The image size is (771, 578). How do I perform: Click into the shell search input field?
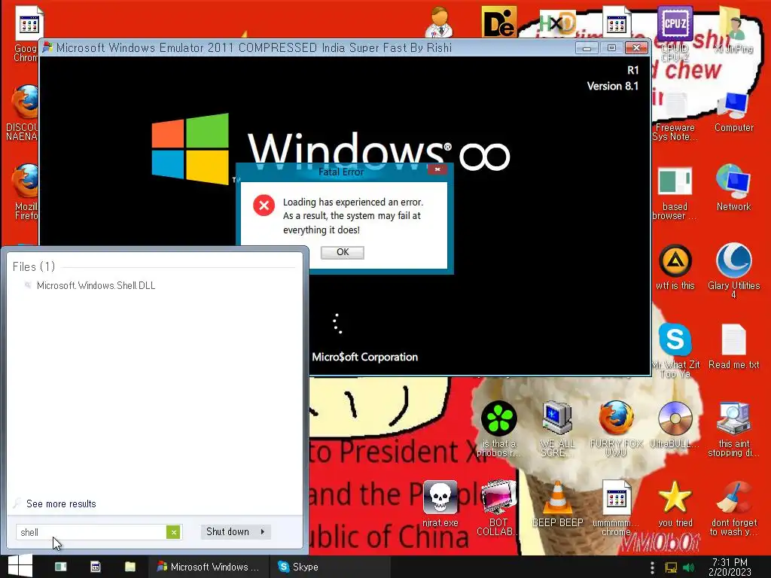(x=92, y=532)
